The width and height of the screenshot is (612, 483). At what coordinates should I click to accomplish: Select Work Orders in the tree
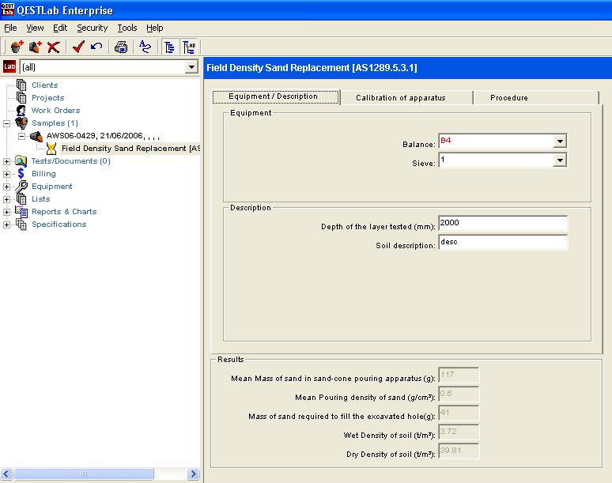(55, 111)
